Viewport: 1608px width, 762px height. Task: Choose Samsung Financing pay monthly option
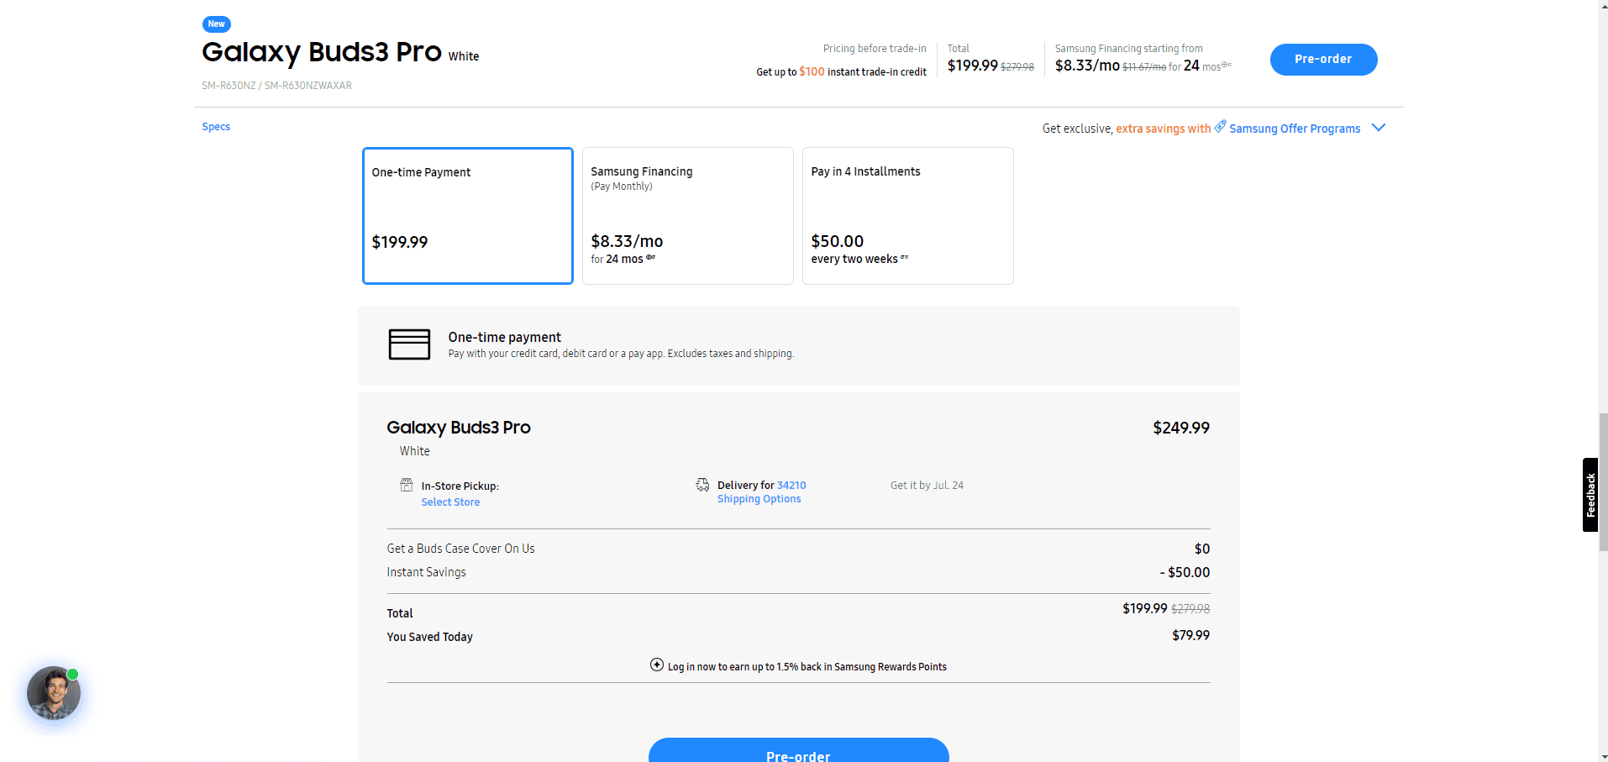[687, 216]
